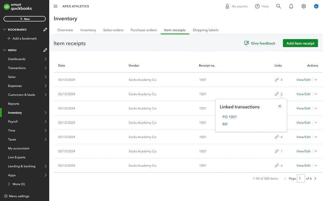Edit the Menu with its pencil icon
Screen dimensions: 327x201
(45, 50)
